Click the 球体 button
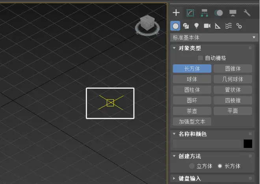The height and width of the screenshot is (184, 260). tap(192, 79)
